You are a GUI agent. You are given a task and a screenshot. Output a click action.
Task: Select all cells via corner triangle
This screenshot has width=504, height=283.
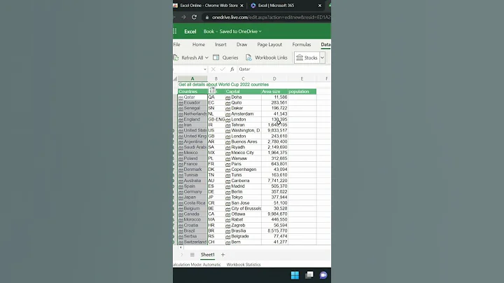(175, 78)
